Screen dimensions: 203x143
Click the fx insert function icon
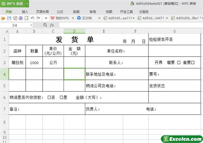click(52, 25)
